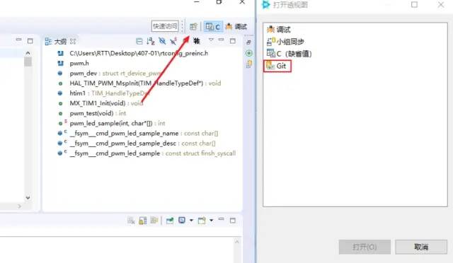
Task: Click the green circle icon in right trim
Action: [248, 53]
